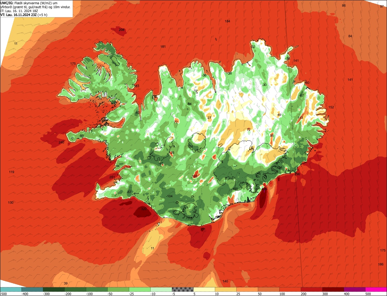Click the map value 208

(x=122, y=30)
